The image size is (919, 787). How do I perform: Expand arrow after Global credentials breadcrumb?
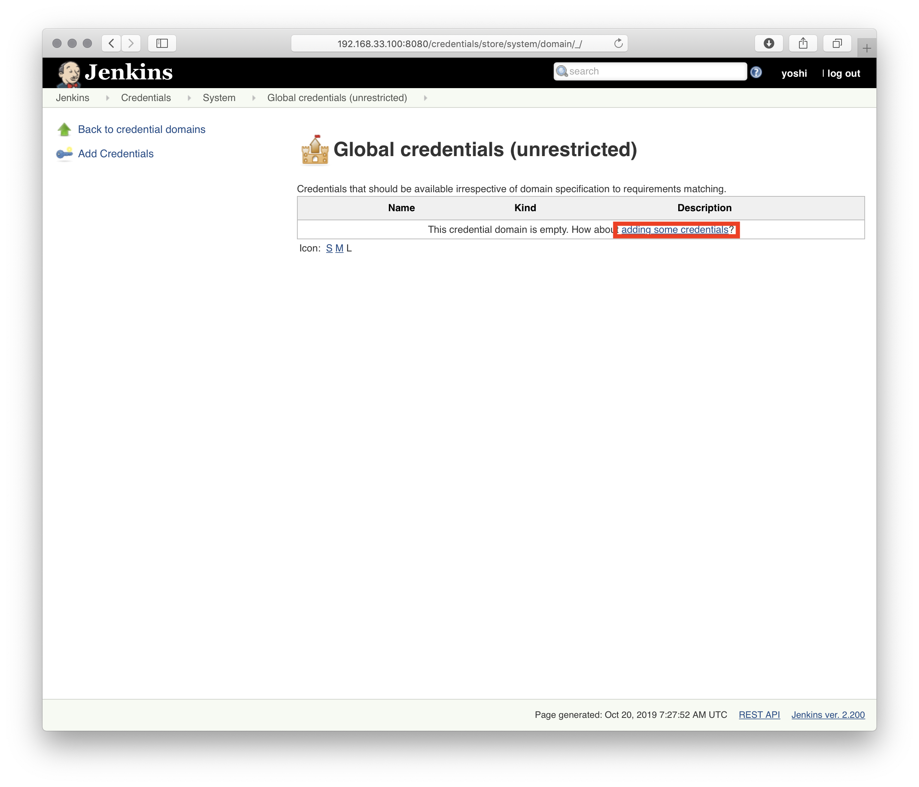(x=425, y=98)
